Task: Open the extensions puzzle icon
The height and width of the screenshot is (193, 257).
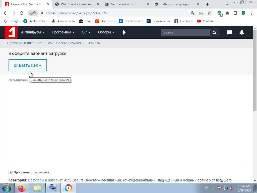Action: 227,13
